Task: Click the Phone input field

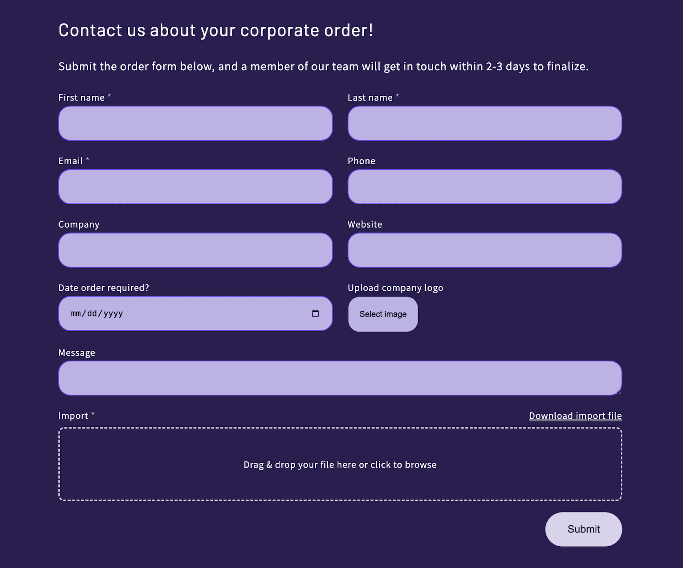Action: pyautogui.click(x=484, y=187)
